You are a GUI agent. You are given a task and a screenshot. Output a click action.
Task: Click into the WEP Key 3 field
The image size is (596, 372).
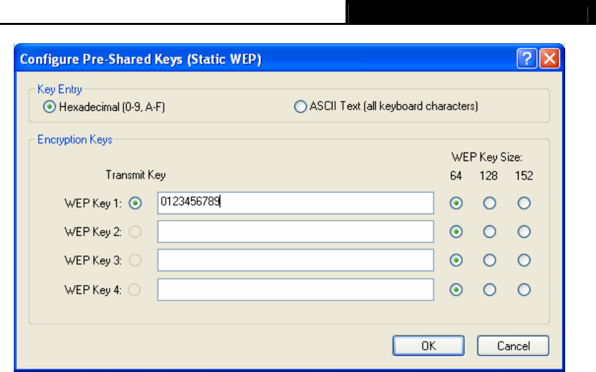(x=295, y=260)
